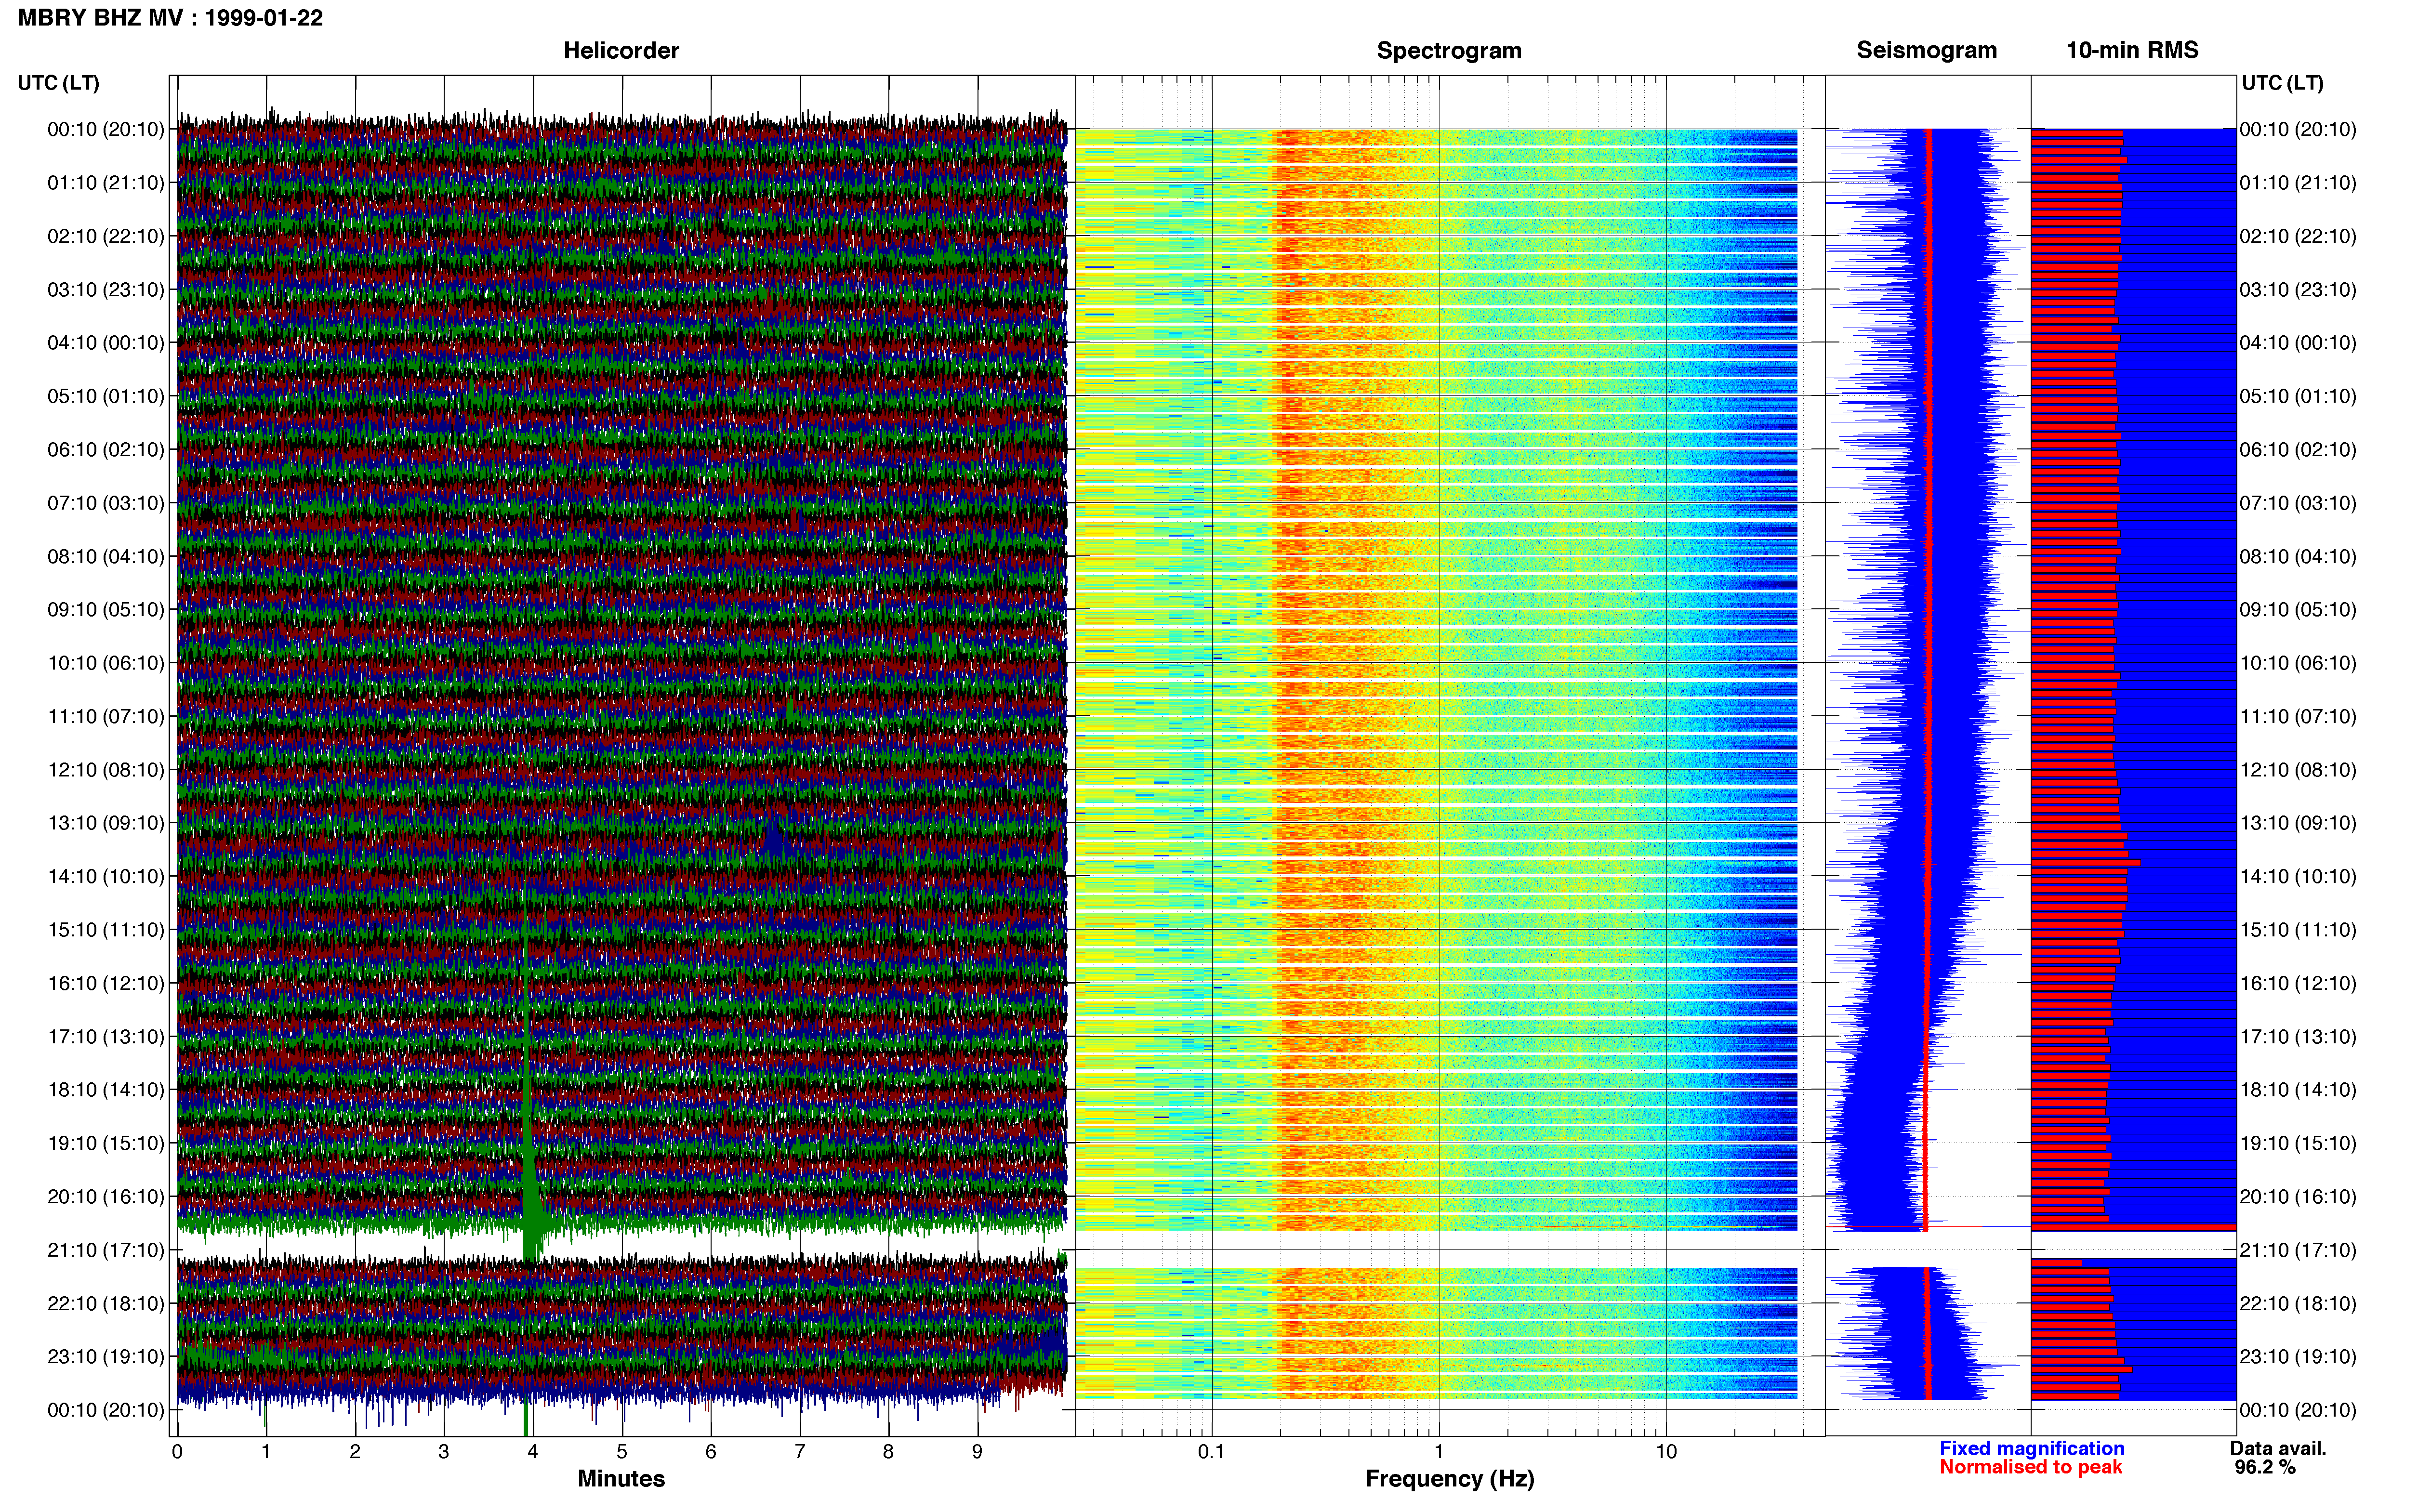Click helicorder-side time label '10:10 (06:10)'

coord(106,663)
